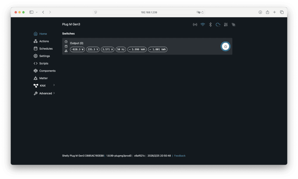Click the Wi-Fi status icon
The image size is (298, 179).
coord(203,25)
